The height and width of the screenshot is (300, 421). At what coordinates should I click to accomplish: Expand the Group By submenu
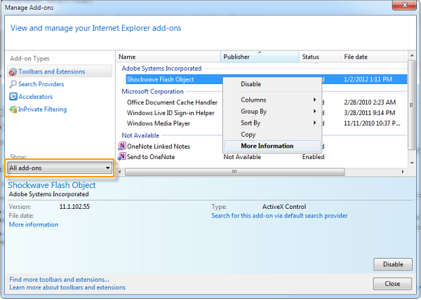click(x=271, y=111)
